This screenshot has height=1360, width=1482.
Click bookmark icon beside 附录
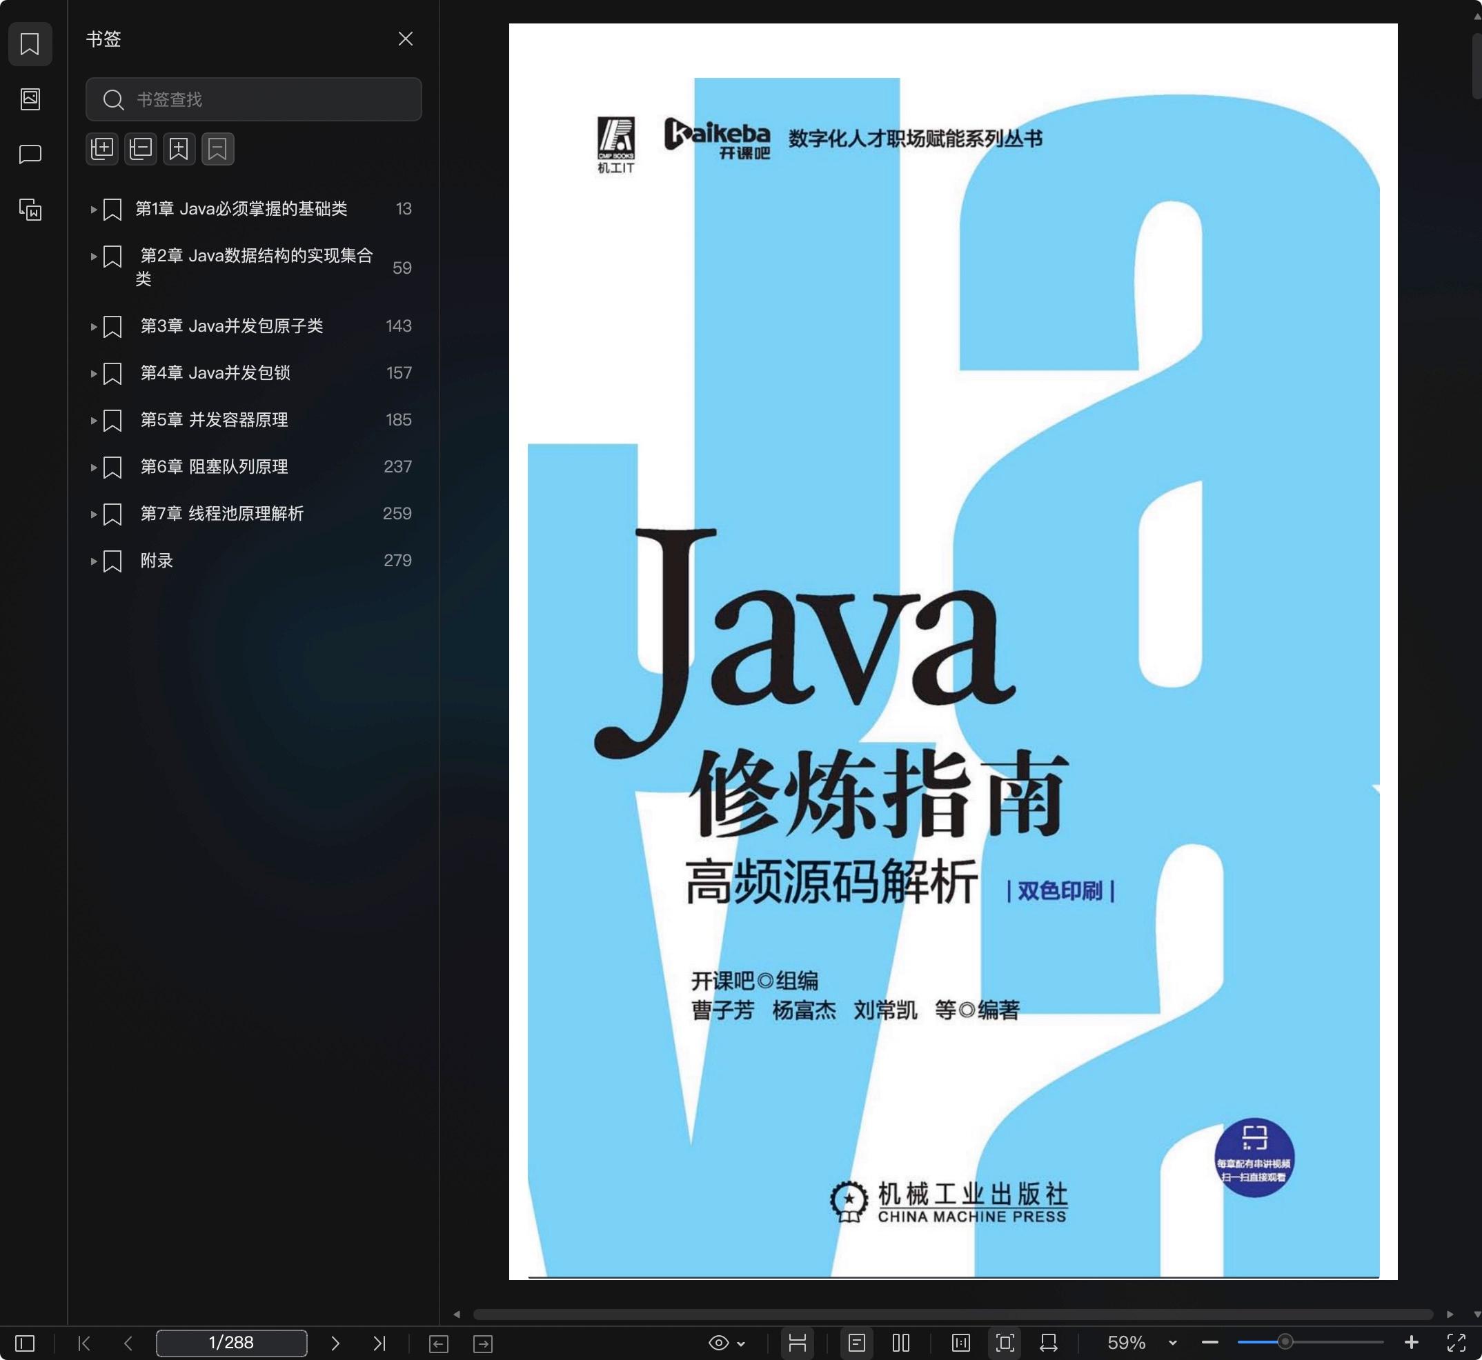[112, 561]
